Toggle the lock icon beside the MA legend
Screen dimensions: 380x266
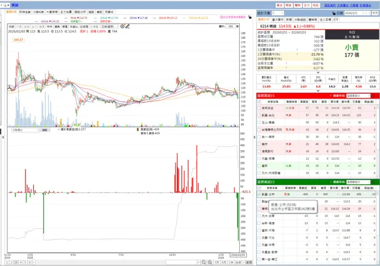[x=250, y=17]
